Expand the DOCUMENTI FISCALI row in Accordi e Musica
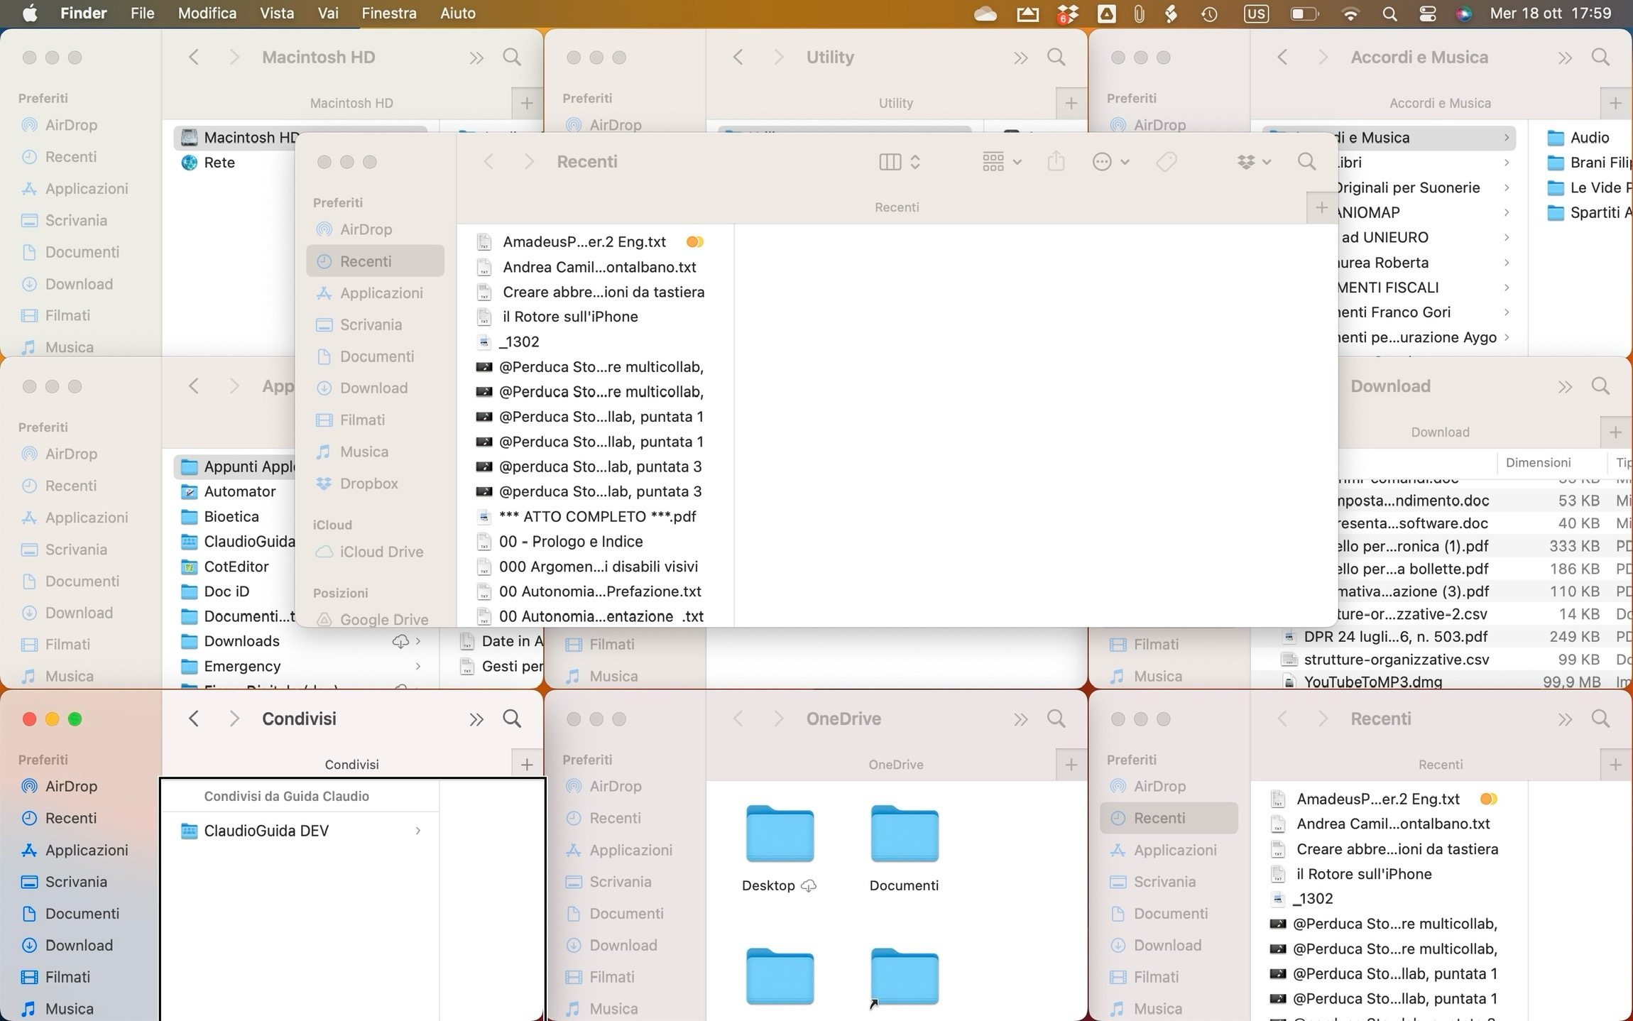1633x1021 pixels. coord(1506,288)
